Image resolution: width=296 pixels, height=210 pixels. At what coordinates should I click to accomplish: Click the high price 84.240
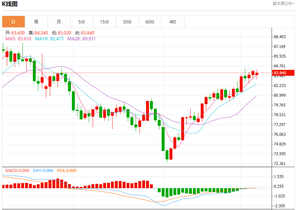click(x=41, y=33)
